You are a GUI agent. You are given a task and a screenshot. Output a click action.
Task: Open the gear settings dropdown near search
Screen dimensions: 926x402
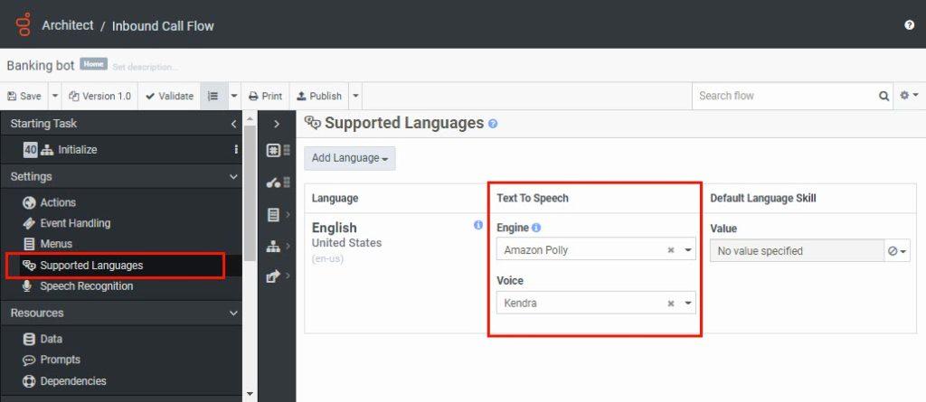908,96
